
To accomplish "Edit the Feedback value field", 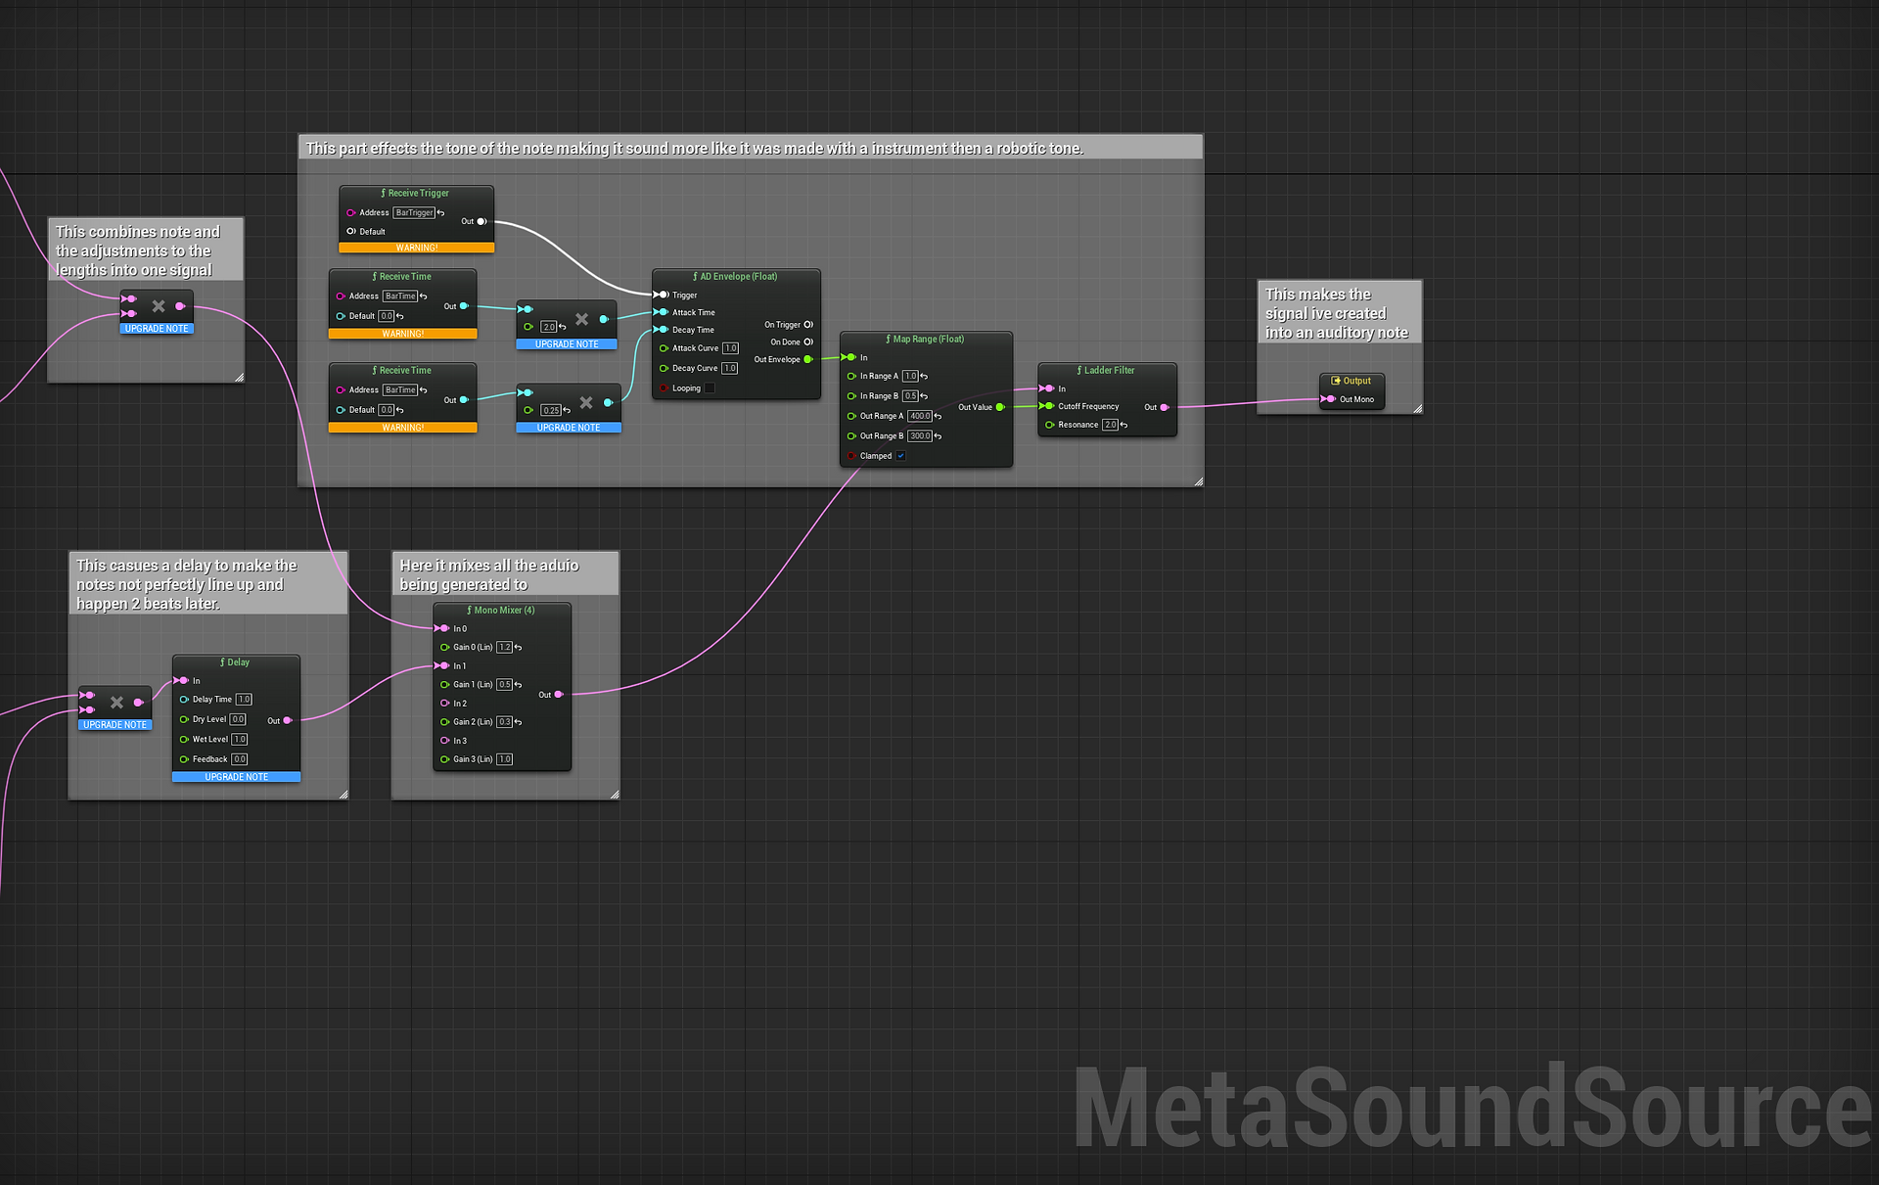I will click(240, 759).
